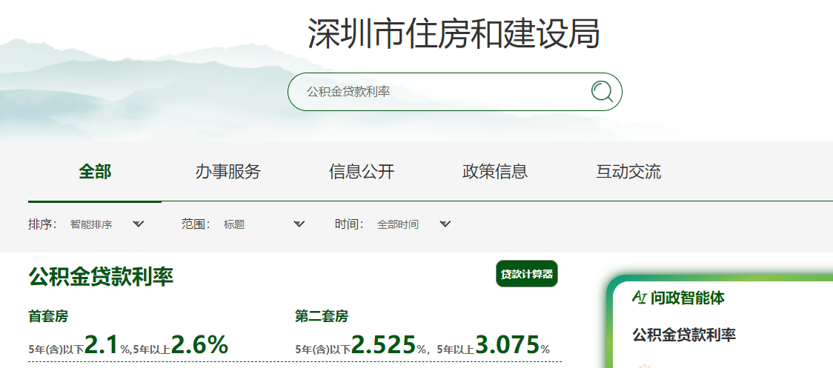Click the 公积金贷款利率 result heading
This screenshot has height=368, width=833.
point(101,277)
